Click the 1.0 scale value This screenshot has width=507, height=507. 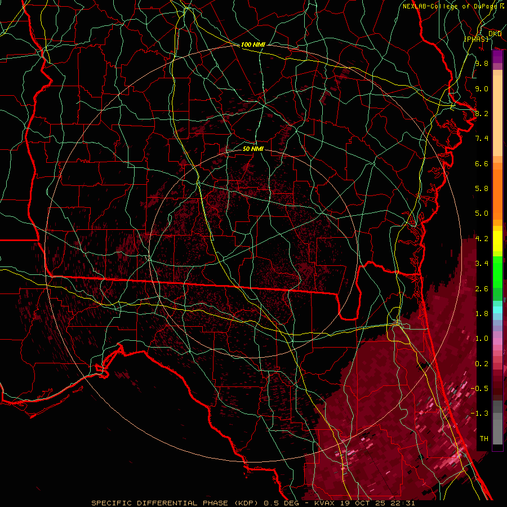(482, 339)
